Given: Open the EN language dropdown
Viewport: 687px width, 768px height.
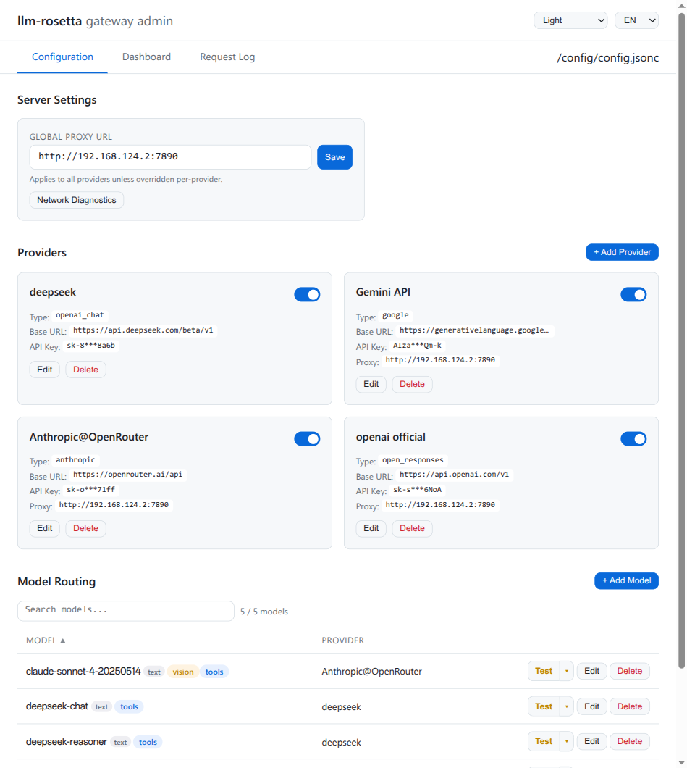Looking at the screenshot, I should 636,20.
